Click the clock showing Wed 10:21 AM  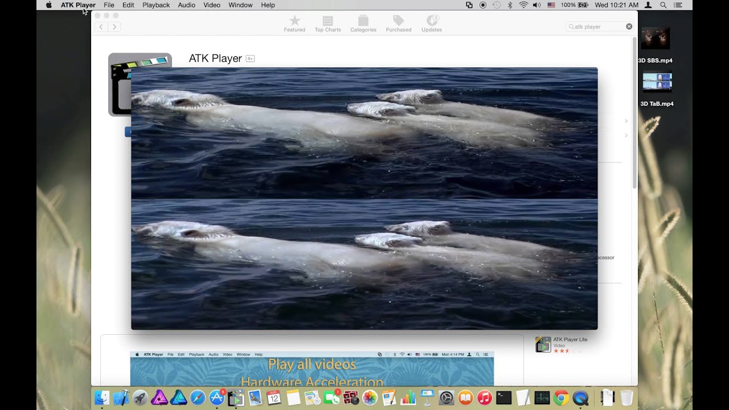616,5
